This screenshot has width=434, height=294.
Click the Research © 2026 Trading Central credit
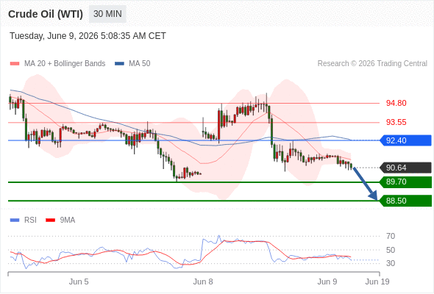click(372, 64)
